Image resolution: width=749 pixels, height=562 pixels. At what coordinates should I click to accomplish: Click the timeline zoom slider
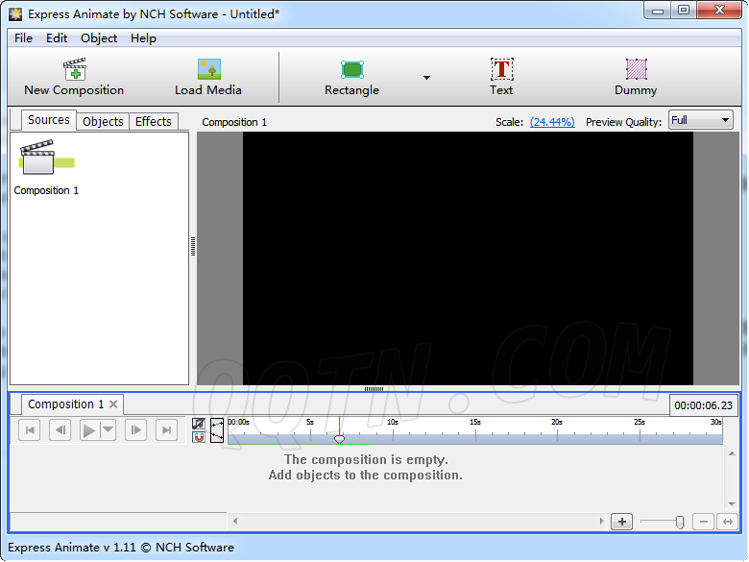click(x=678, y=522)
